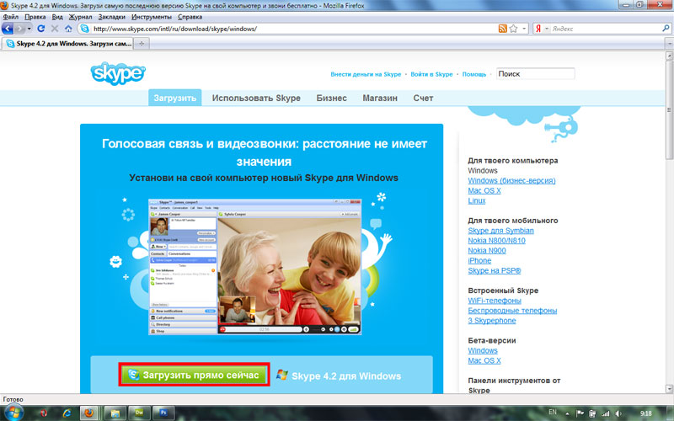This screenshot has height=421, width=674.
Task: Open the Журнал menu
Action: coord(80,17)
